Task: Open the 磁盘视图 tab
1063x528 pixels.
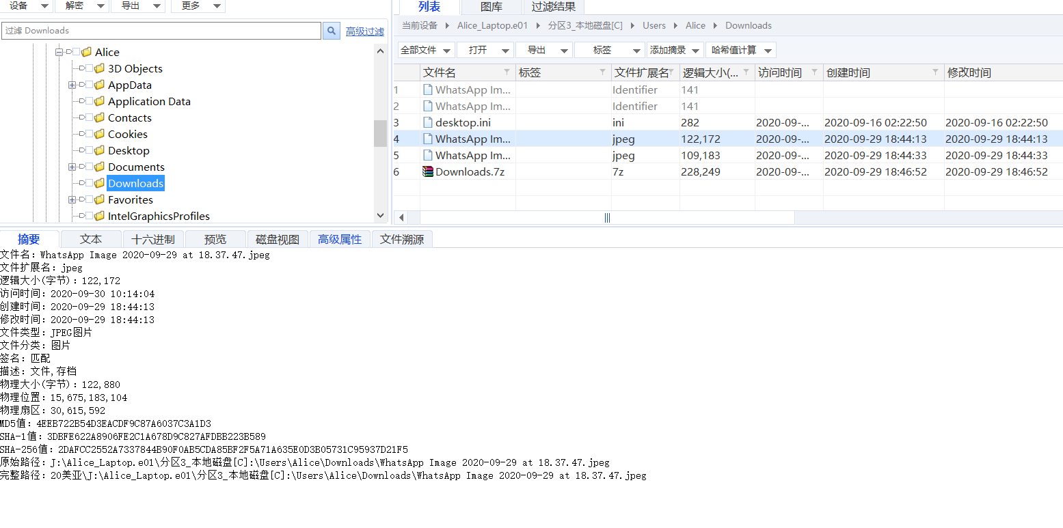Action: pyautogui.click(x=278, y=239)
